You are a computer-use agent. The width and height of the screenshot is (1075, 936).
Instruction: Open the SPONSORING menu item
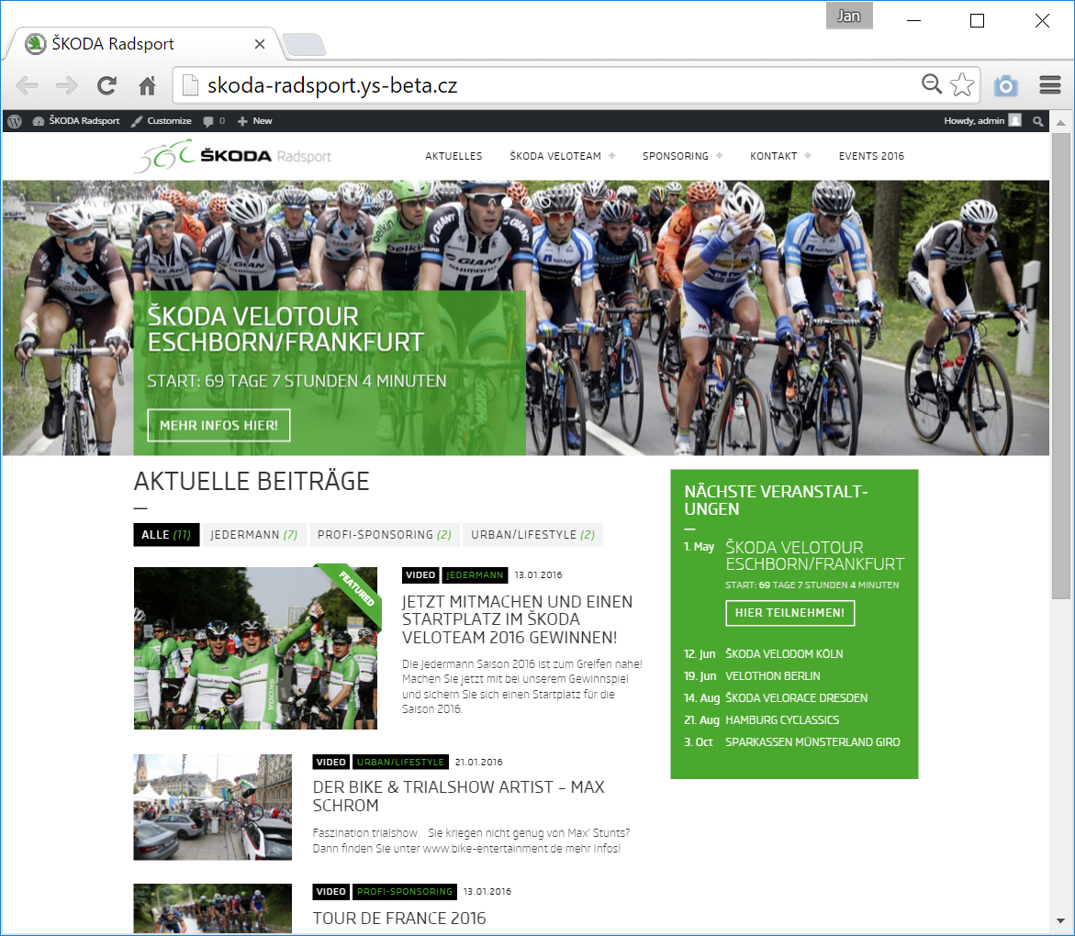(676, 156)
